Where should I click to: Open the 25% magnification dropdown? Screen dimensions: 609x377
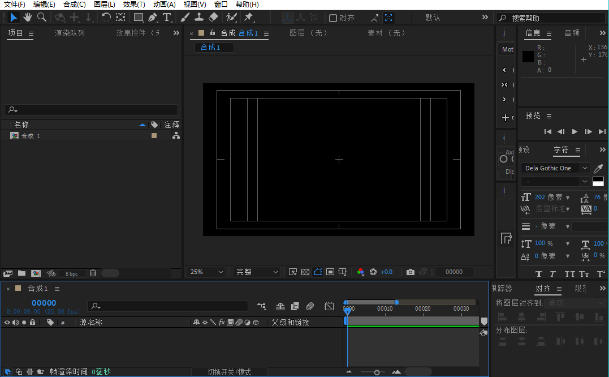(206, 272)
